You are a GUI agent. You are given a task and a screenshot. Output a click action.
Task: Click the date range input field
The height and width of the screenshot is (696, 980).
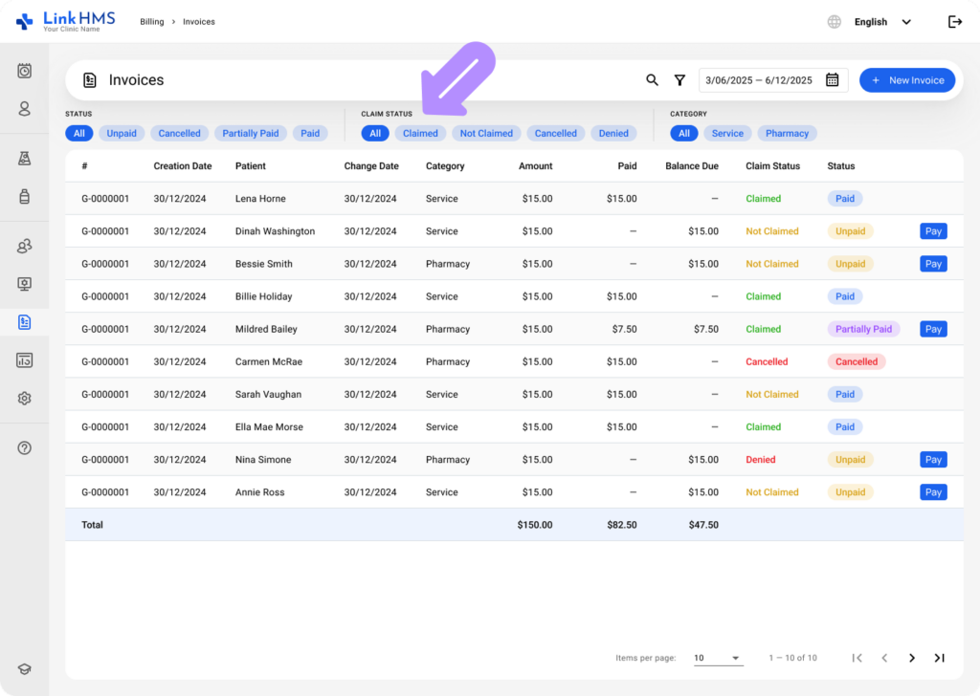pos(773,80)
